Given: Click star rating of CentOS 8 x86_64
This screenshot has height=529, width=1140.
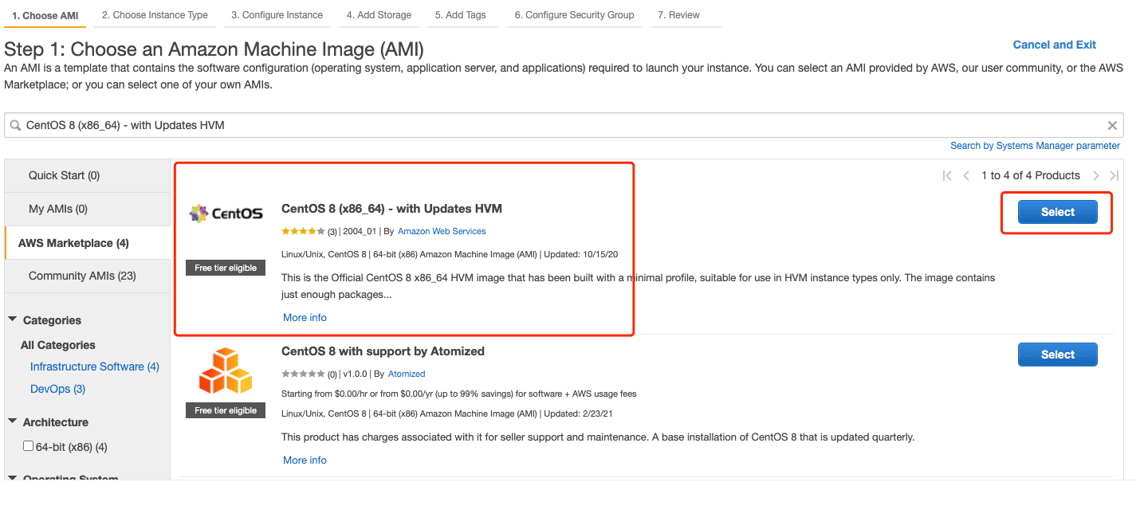Looking at the screenshot, I should tap(303, 231).
